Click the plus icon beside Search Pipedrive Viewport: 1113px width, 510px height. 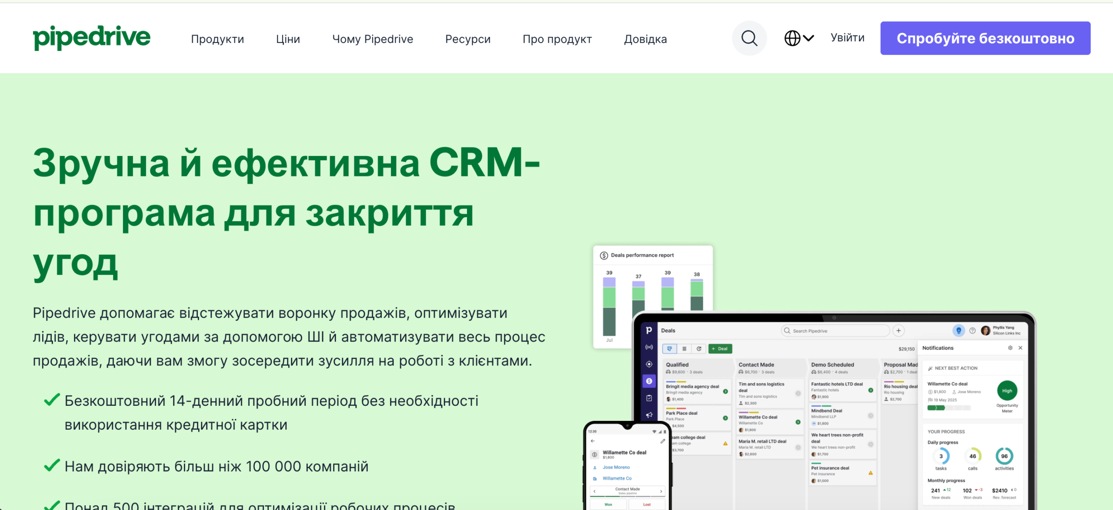click(898, 331)
